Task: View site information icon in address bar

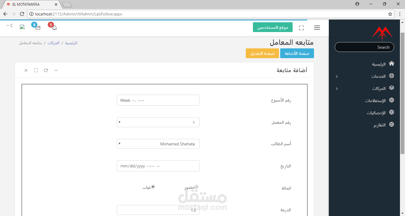Action: (31, 14)
